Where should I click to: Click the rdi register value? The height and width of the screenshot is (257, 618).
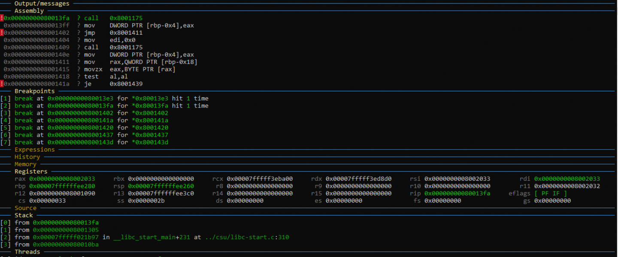click(567, 179)
